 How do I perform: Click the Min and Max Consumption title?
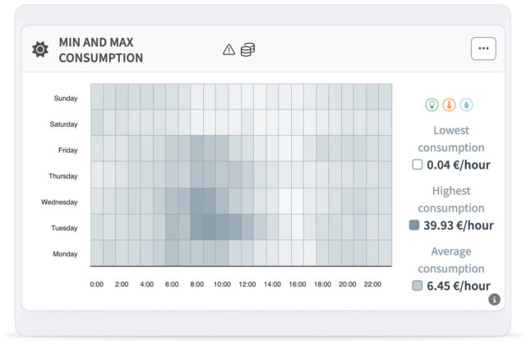[100, 50]
